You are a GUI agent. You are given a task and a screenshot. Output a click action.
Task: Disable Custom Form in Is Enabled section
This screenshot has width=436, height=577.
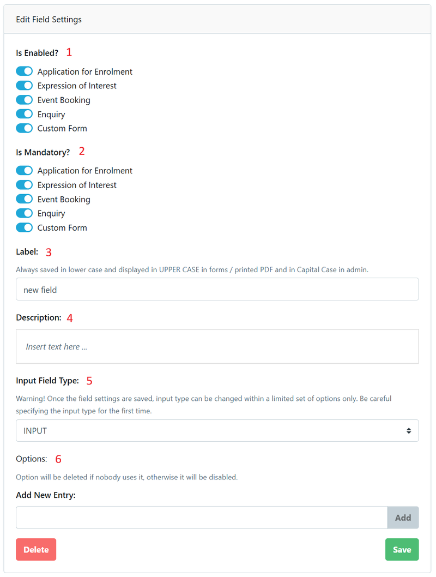pos(24,128)
